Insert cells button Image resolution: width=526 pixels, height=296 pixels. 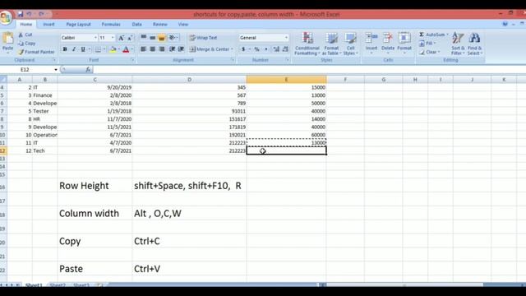click(x=371, y=44)
